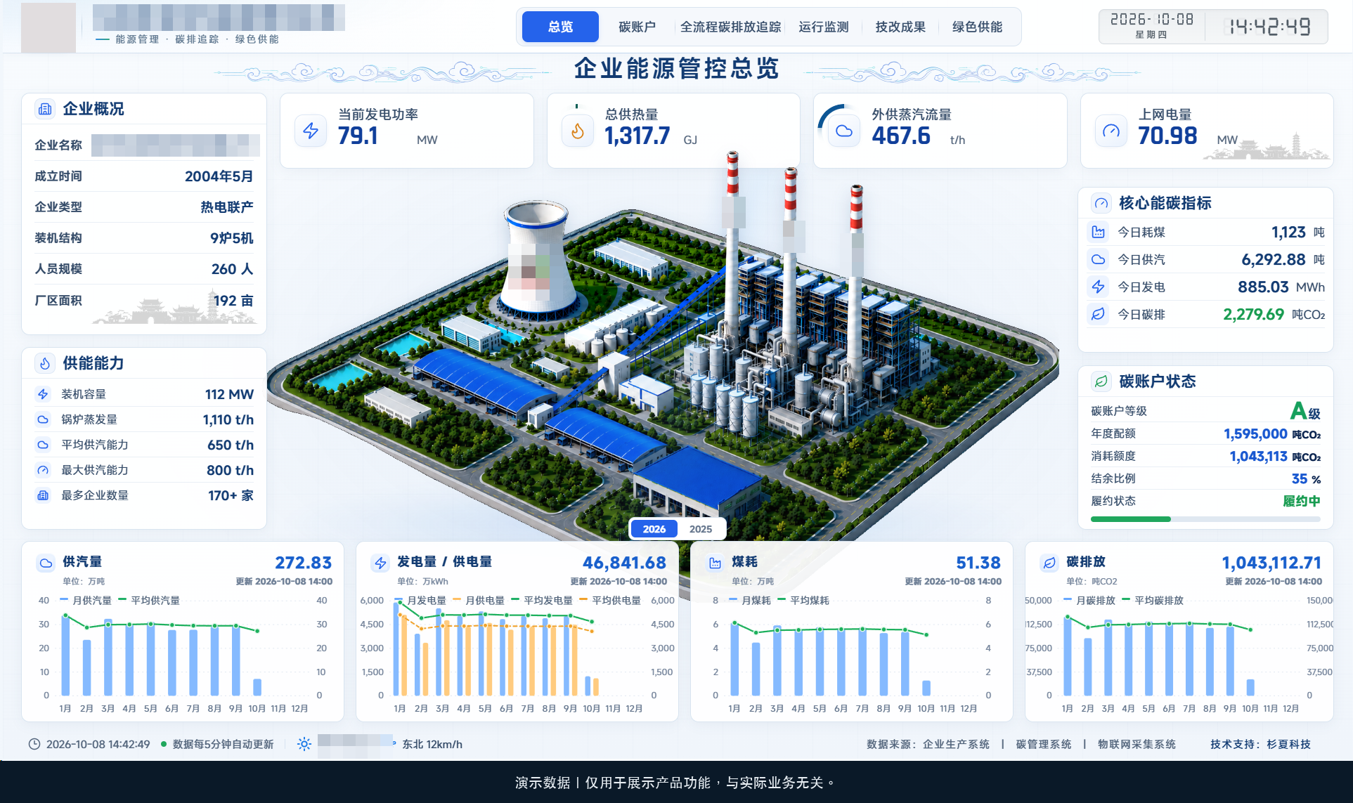Switch to the 碳账户 tab
Image resolution: width=1353 pixels, height=803 pixels.
[637, 27]
